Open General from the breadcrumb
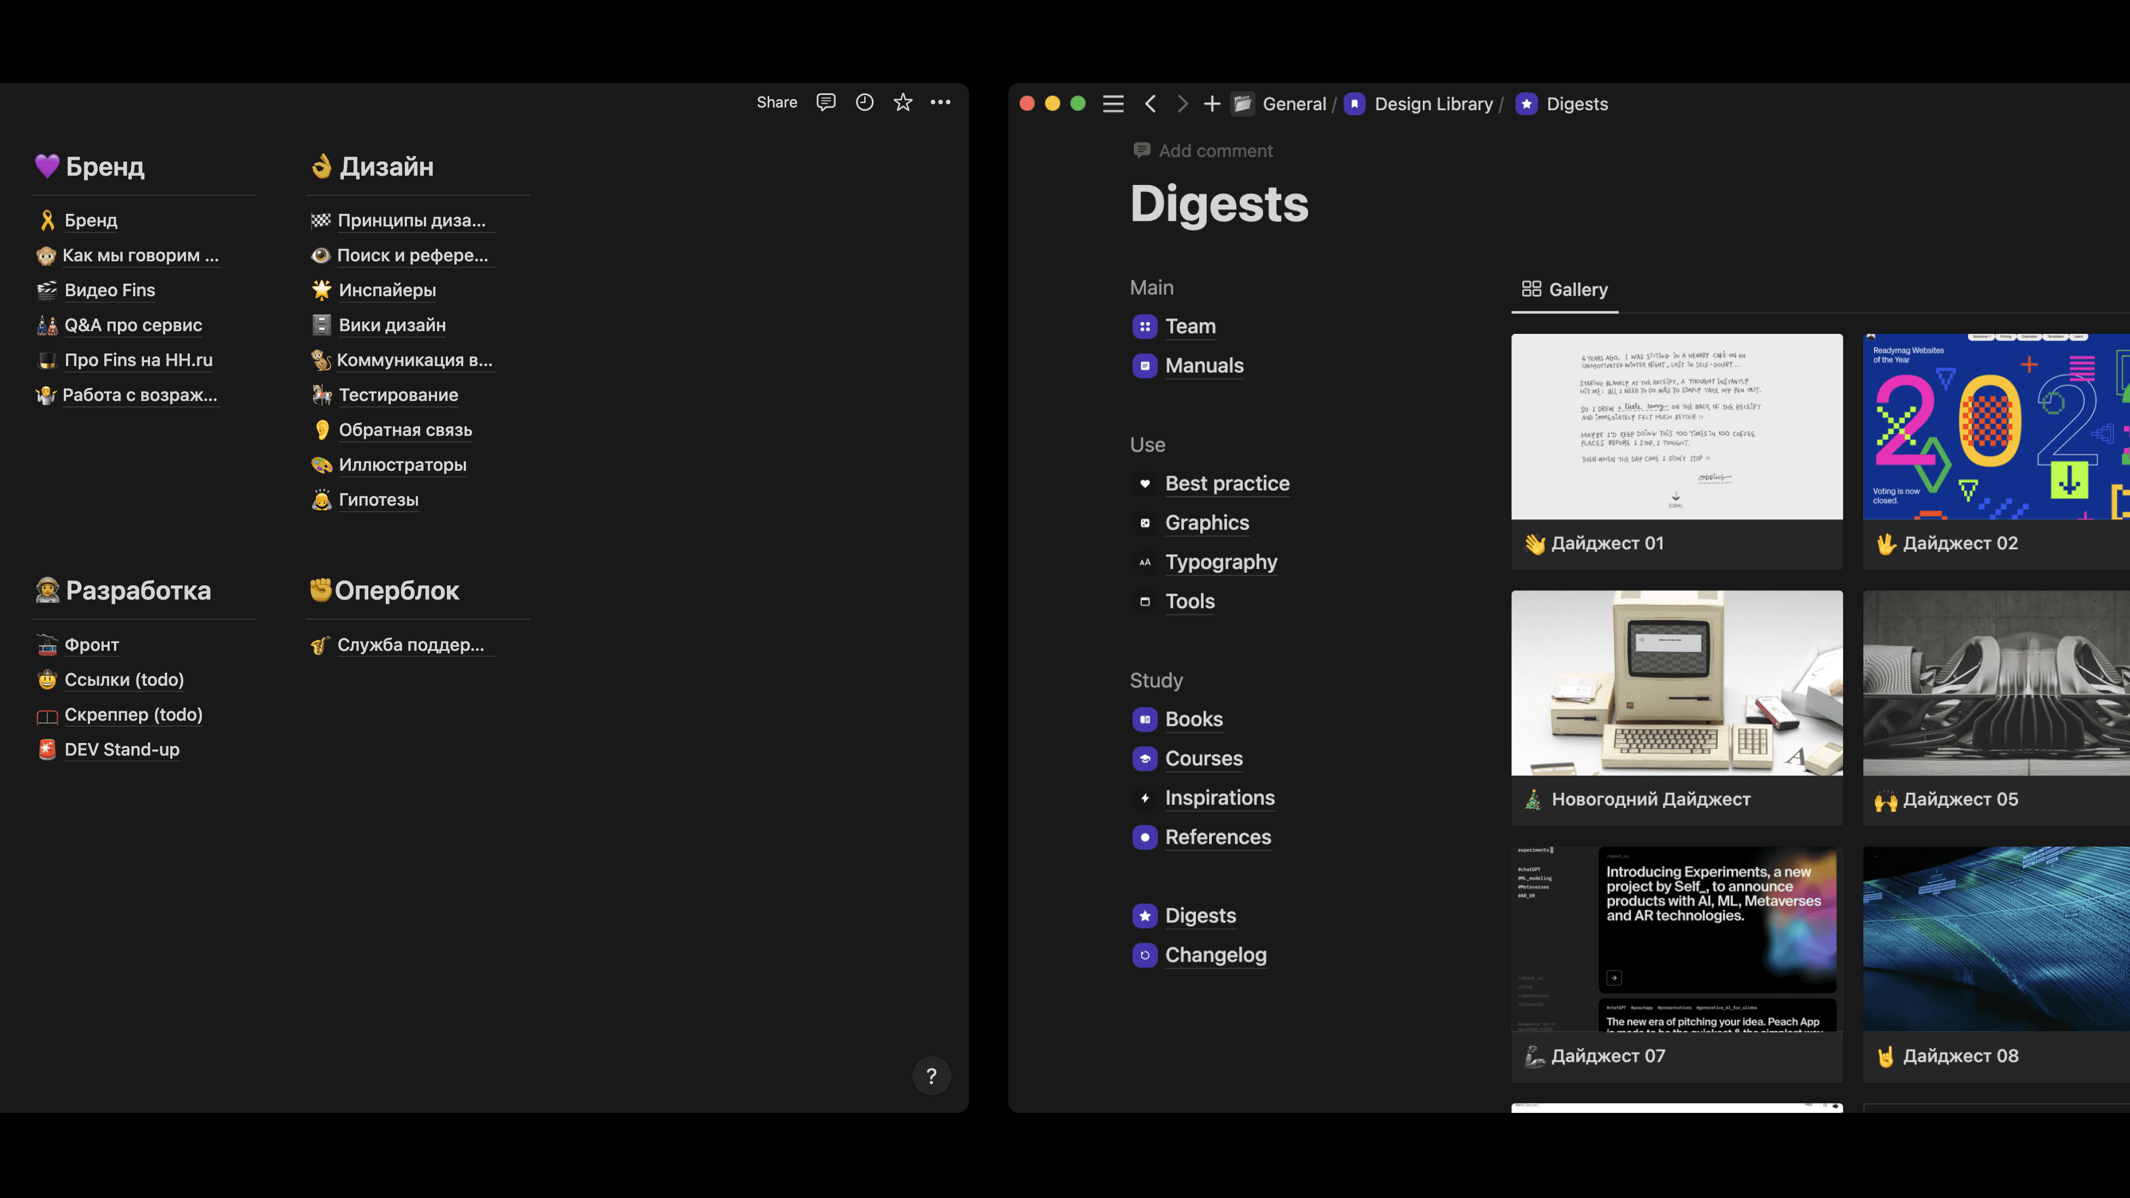Viewport: 2130px width, 1198px height. coord(1294,103)
